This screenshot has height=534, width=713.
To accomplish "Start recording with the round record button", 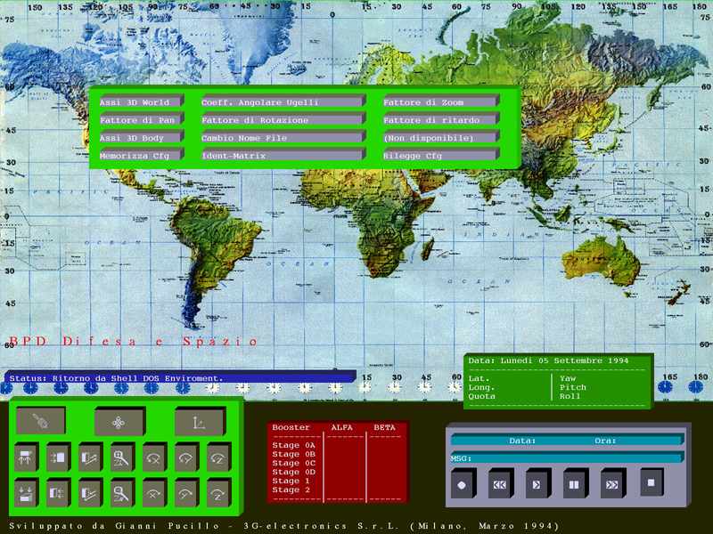I will tap(463, 484).
